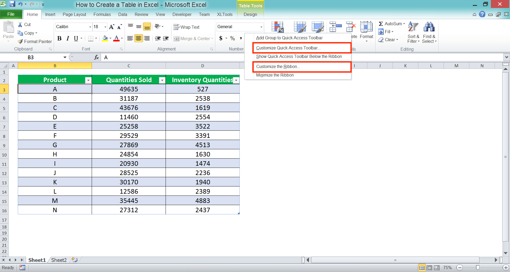
Task: Open the font size dropdown
Action: 105,27
